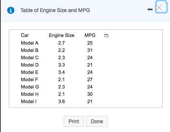
Task: Select Model D engine size 3.3
Action: (x=62, y=65)
